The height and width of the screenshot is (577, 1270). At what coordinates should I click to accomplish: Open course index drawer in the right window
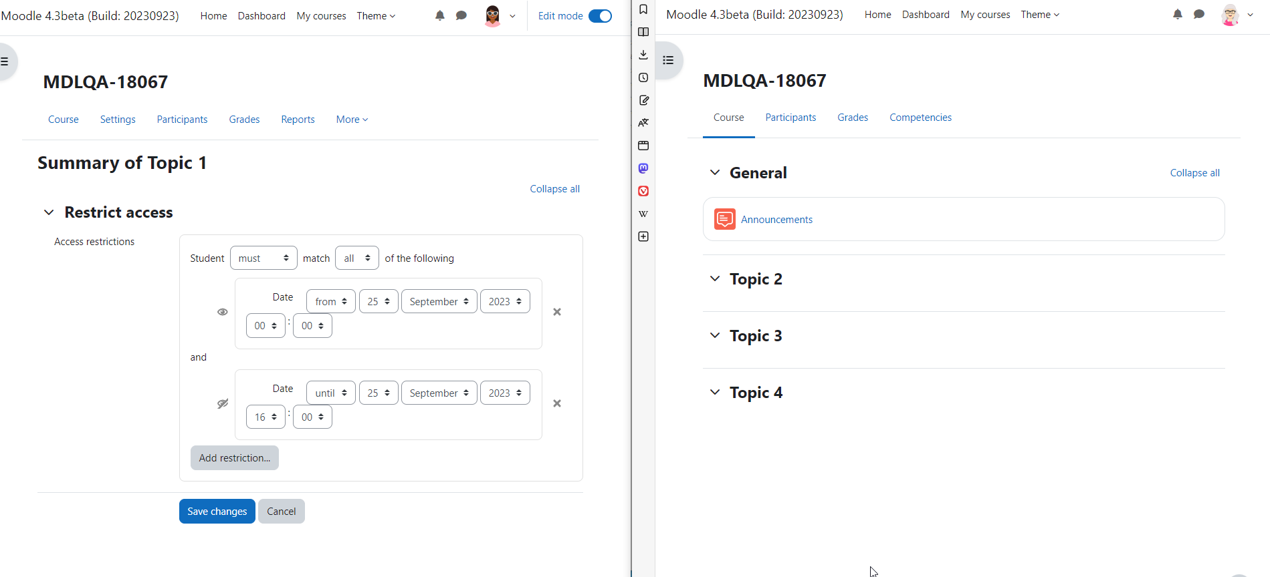668,60
